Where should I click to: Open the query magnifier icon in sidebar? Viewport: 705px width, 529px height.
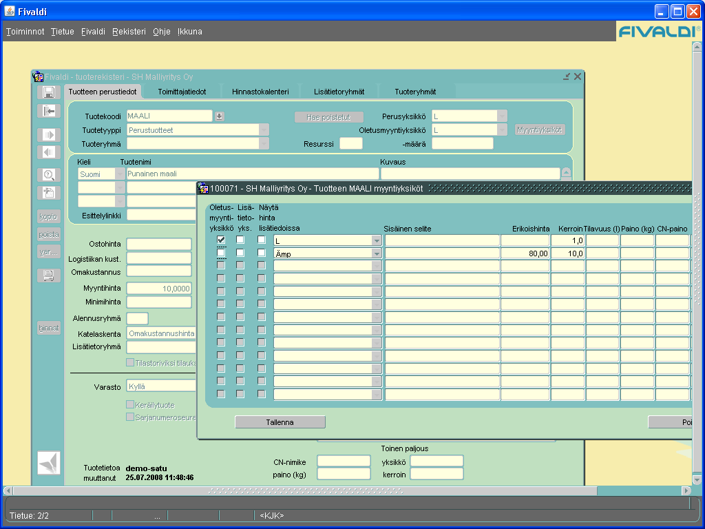(x=49, y=175)
